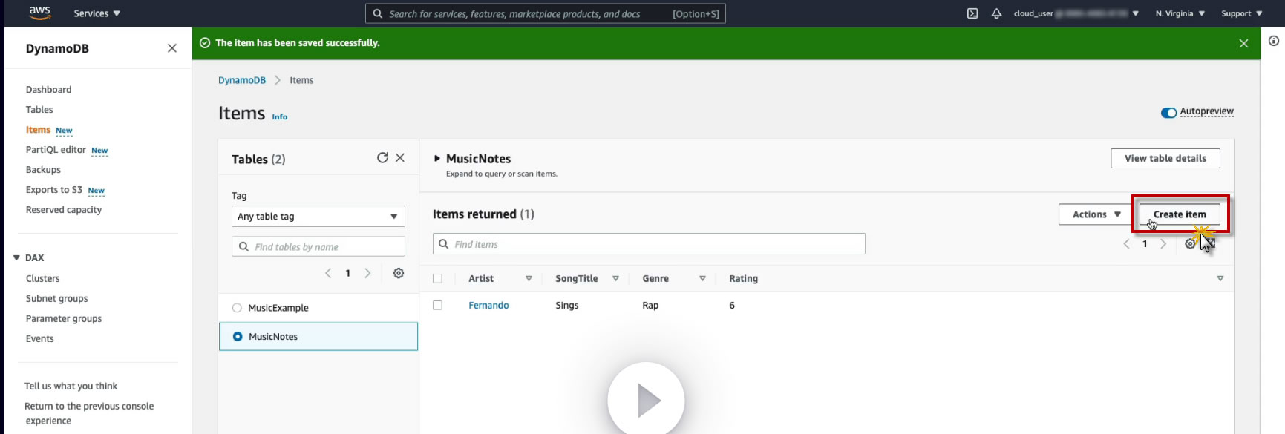Dismiss the item saved success banner
Screen dimensions: 1285x434
(1243, 44)
